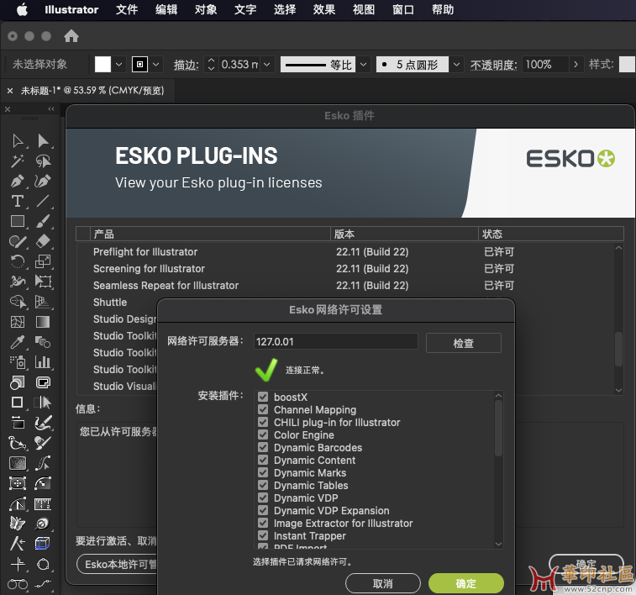Open the 效果 menu
The height and width of the screenshot is (595, 636).
pyautogui.click(x=324, y=9)
